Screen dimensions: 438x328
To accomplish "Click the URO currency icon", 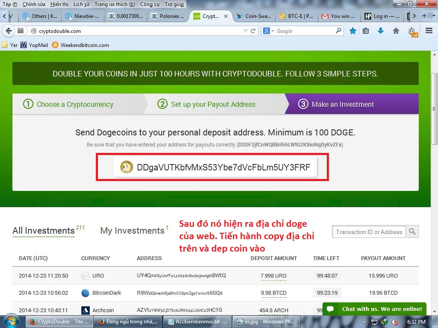I will tap(85, 276).
